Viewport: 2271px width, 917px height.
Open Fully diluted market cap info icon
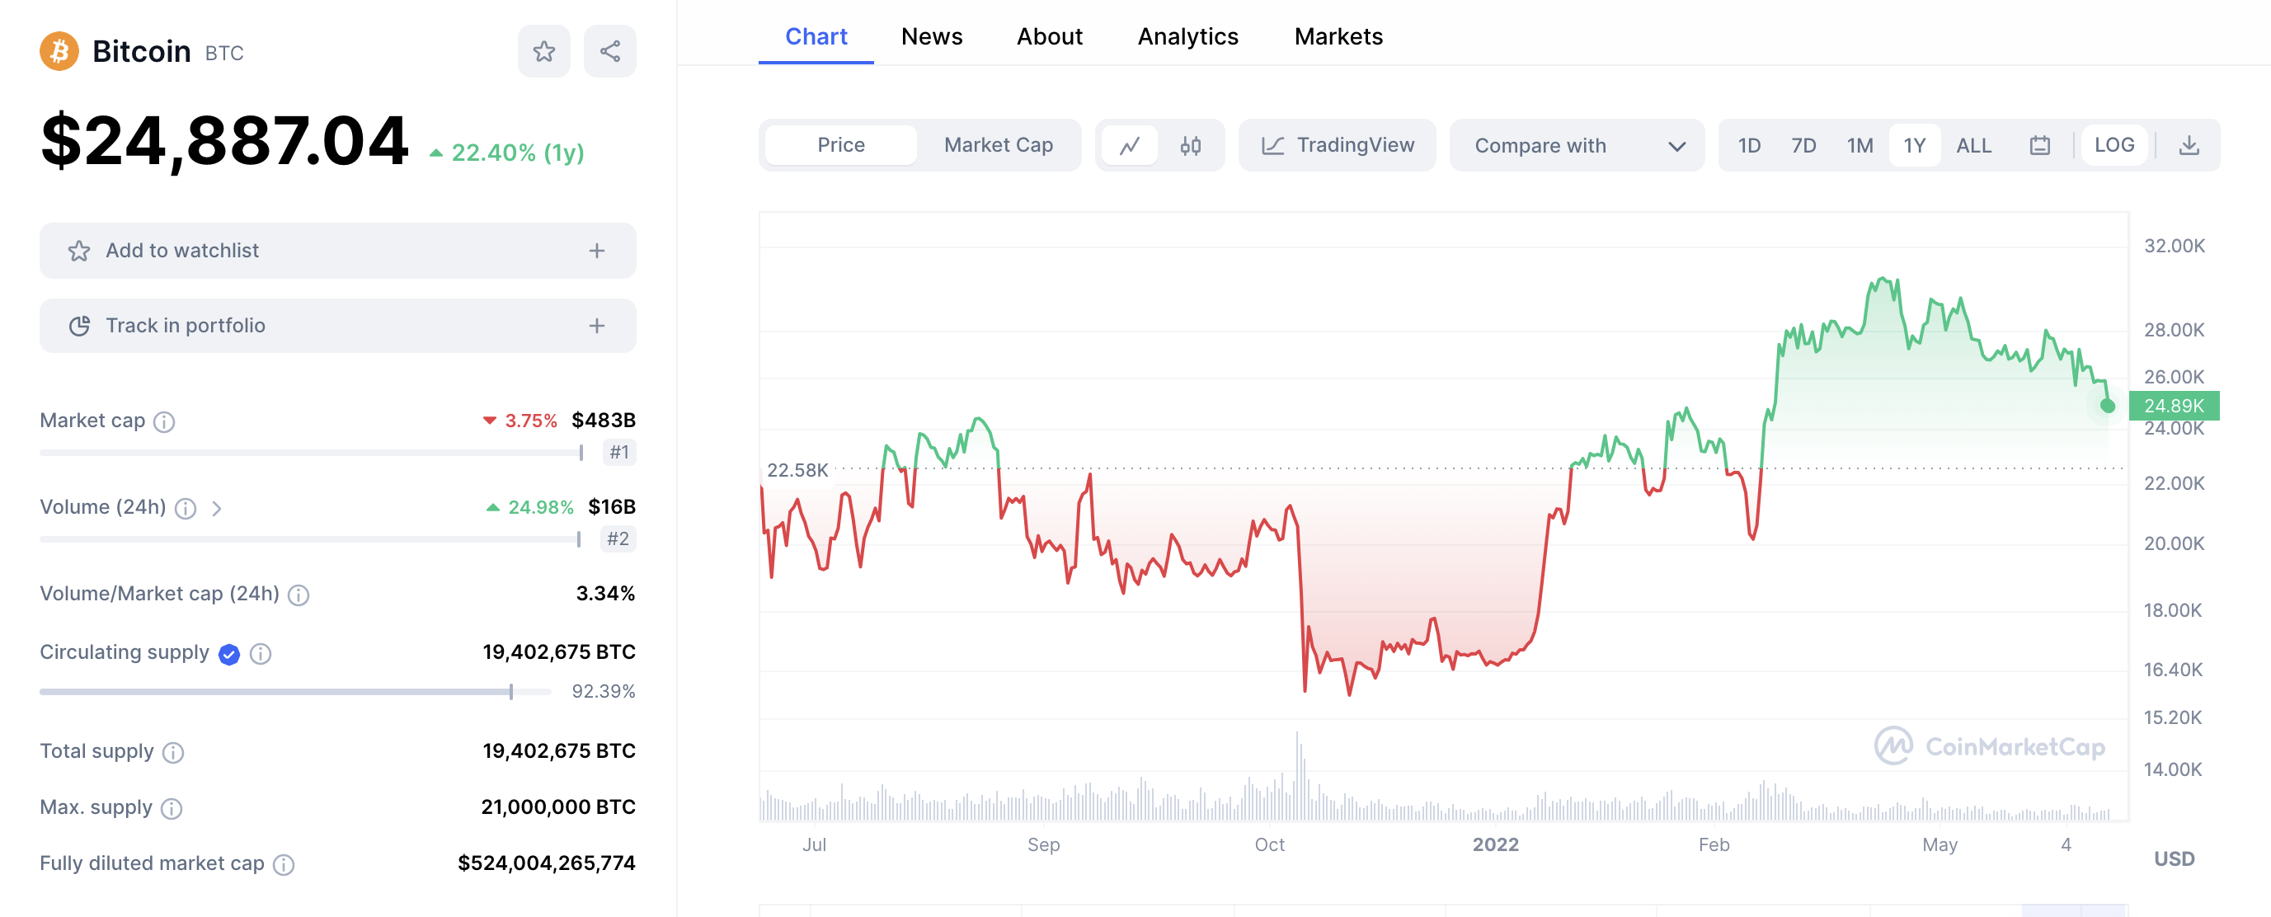point(284,865)
